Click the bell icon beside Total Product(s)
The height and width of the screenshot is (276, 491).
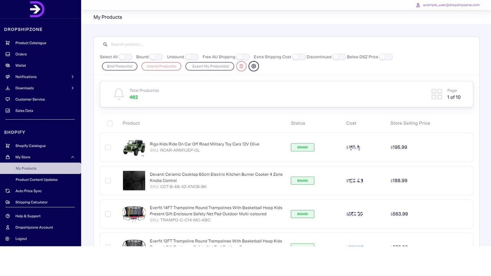pyautogui.click(x=119, y=94)
